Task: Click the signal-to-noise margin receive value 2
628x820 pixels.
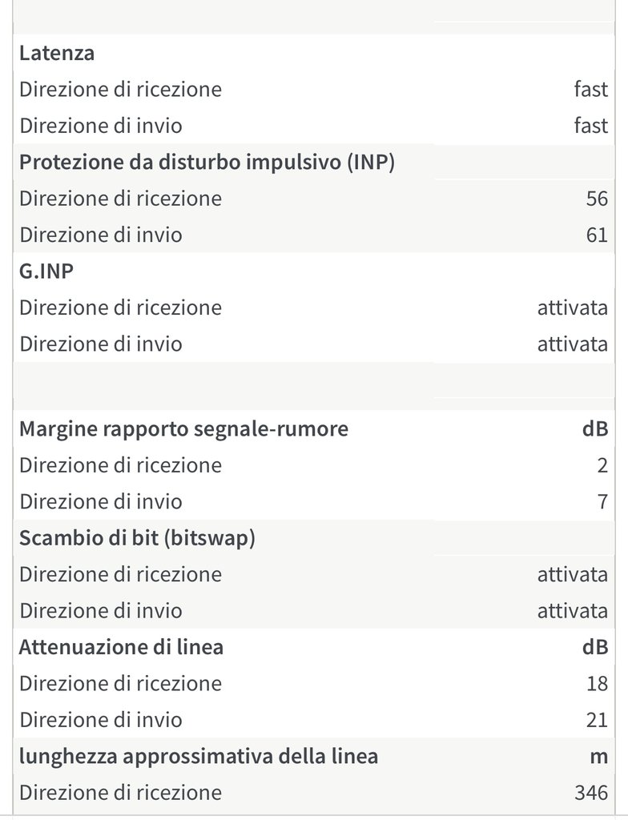Action: tap(602, 465)
